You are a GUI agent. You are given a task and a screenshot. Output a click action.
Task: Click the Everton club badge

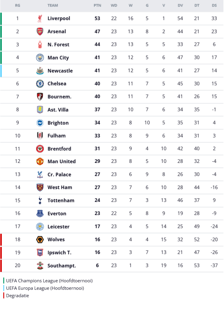pyautogui.click(x=40, y=213)
